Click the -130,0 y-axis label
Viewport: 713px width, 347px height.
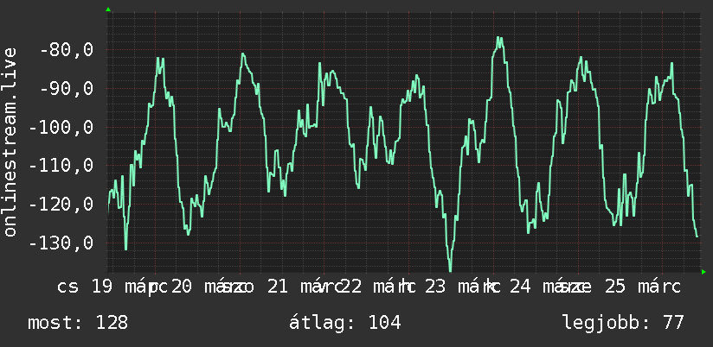click(61, 243)
